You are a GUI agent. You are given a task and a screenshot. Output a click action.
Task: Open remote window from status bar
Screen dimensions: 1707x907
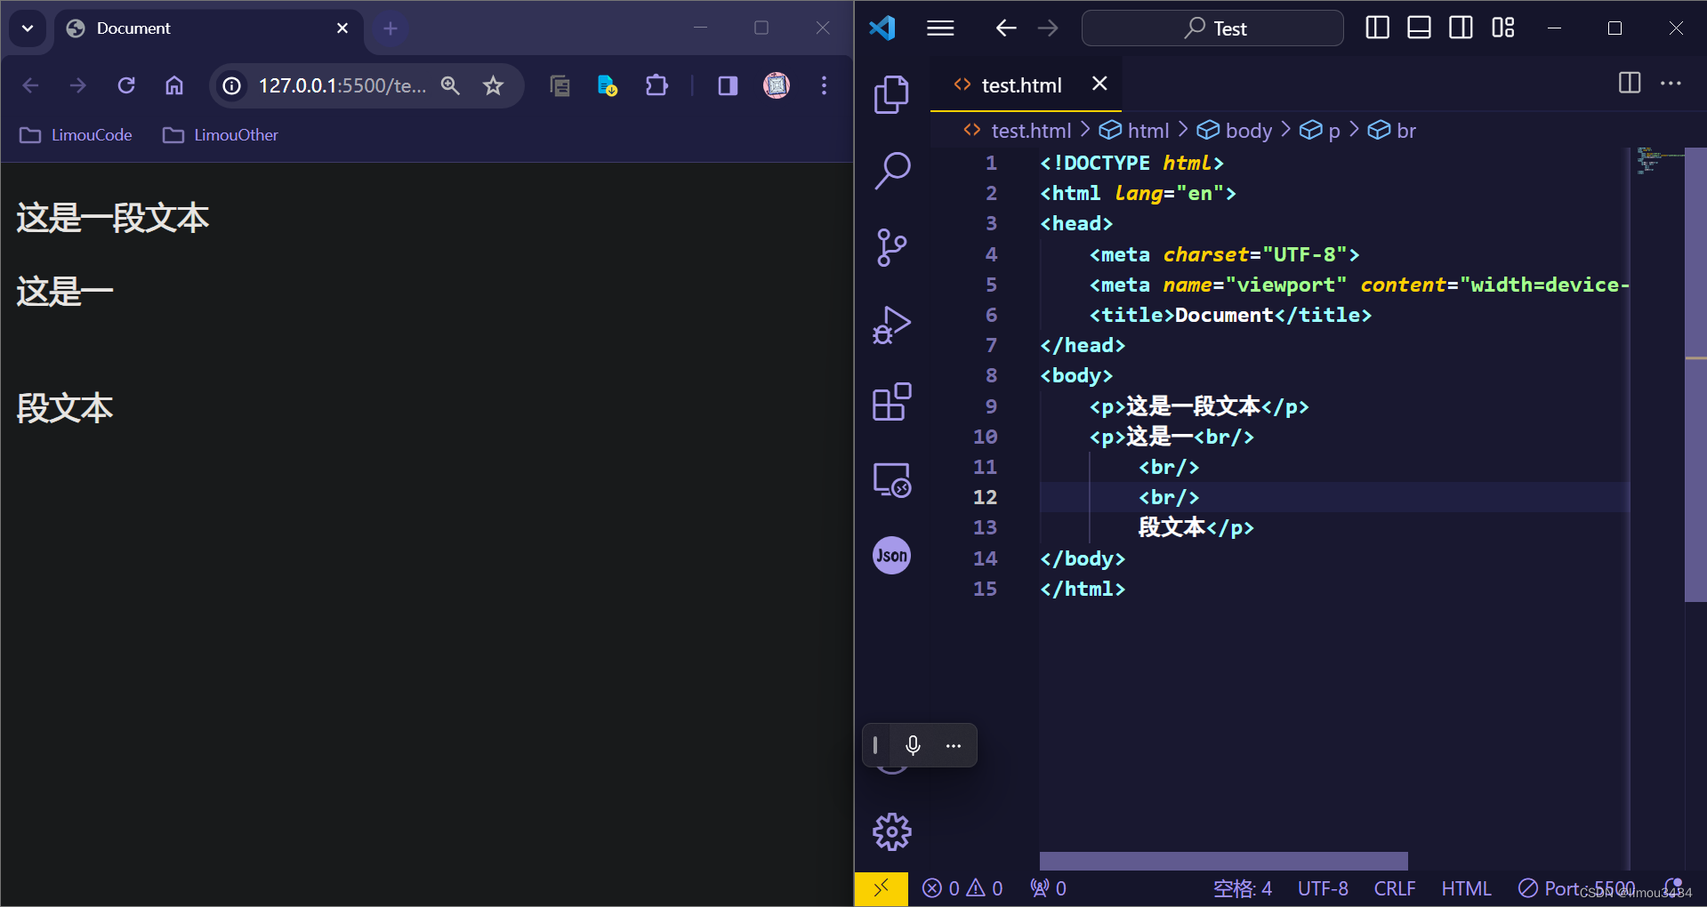(x=882, y=888)
